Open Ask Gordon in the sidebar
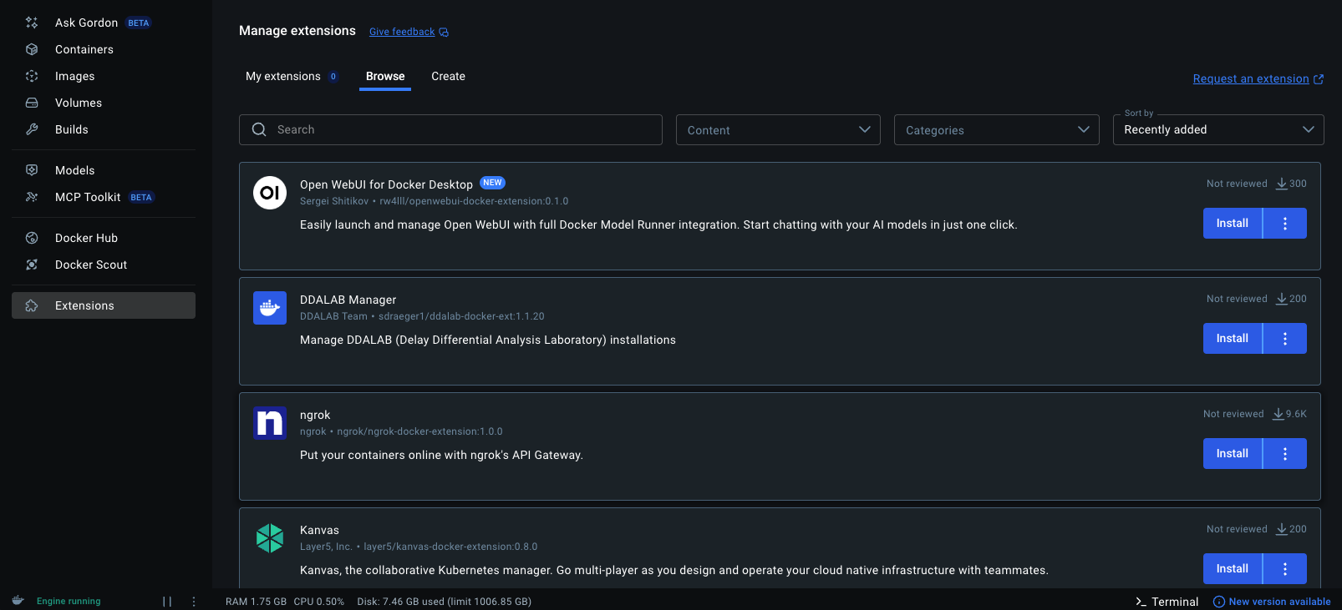The image size is (1342, 610). coord(86,23)
